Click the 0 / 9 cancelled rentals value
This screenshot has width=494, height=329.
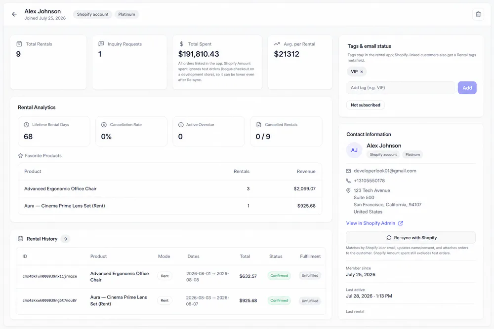click(x=263, y=137)
